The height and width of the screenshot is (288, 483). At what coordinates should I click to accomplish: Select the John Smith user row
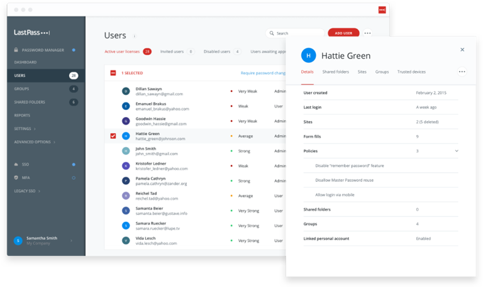[x=196, y=151]
